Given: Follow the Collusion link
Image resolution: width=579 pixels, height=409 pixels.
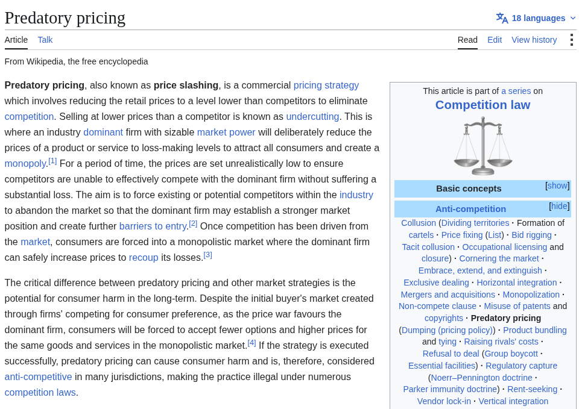Looking at the screenshot, I should click(419, 223).
